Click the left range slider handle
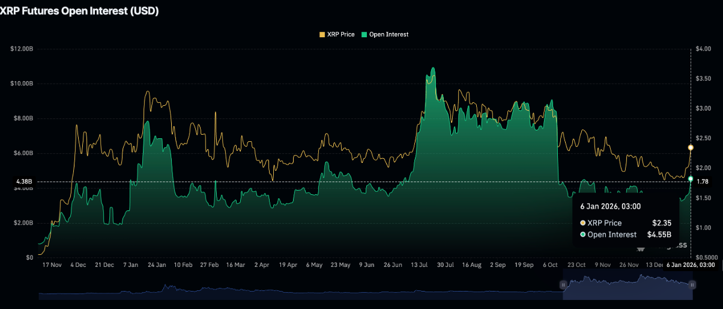The height and width of the screenshot is (309, 723). [563, 284]
